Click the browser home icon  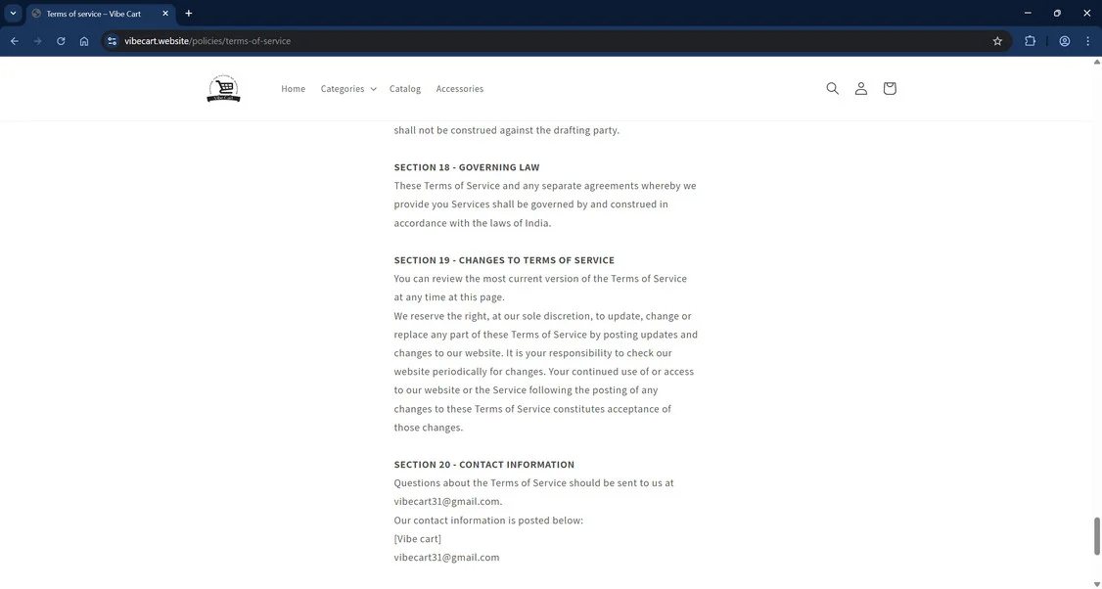(x=83, y=41)
